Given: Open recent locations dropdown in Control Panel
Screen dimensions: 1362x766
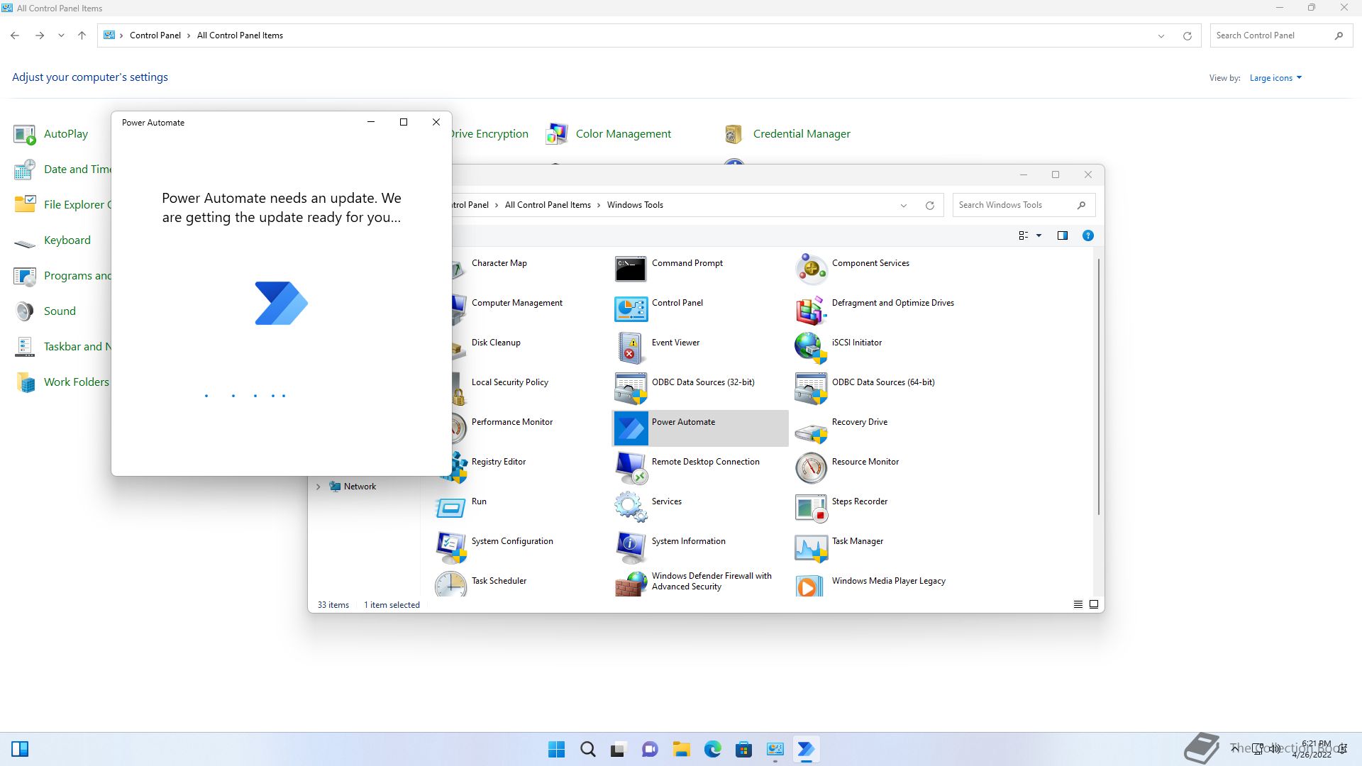Looking at the screenshot, I should 61,35.
